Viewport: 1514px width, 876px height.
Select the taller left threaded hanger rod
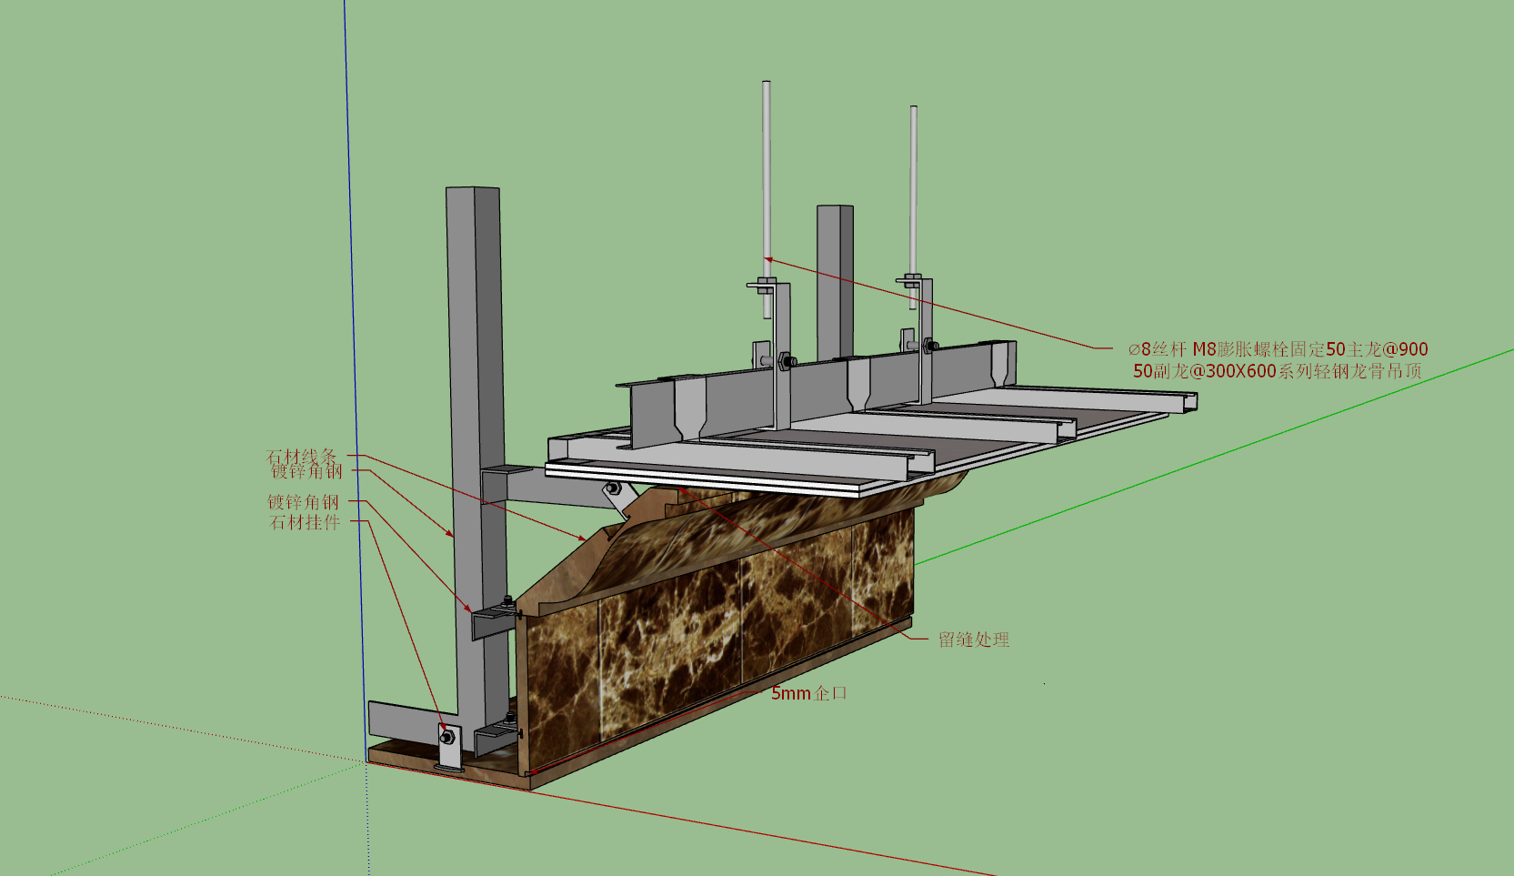[767, 198]
